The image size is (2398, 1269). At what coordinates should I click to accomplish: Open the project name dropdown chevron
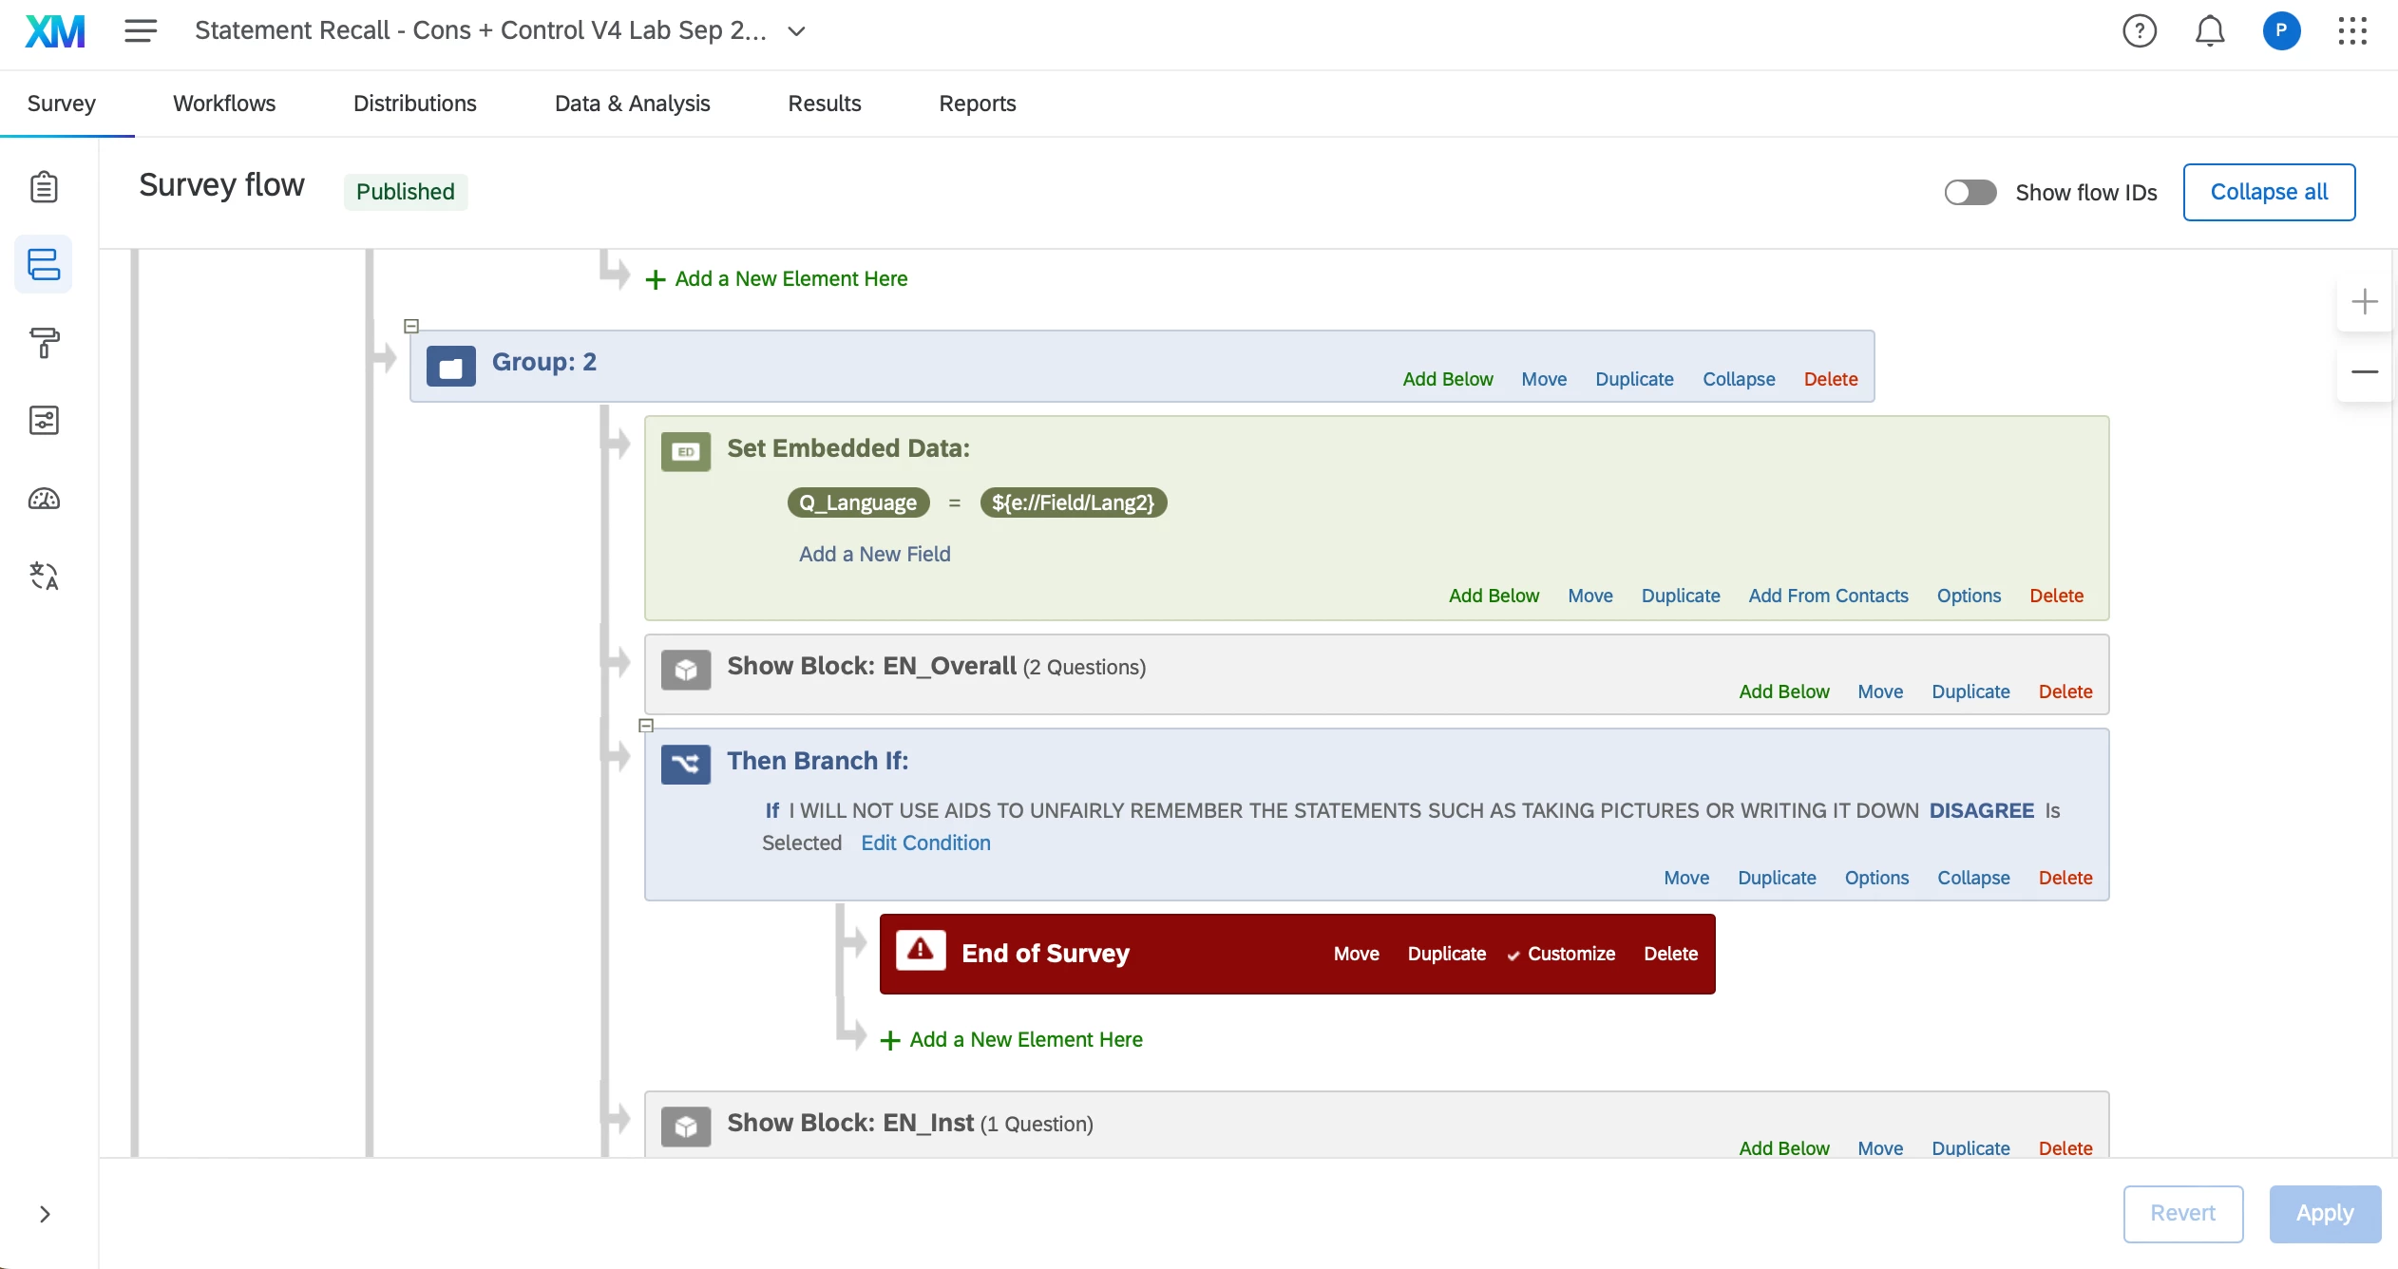(797, 31)
